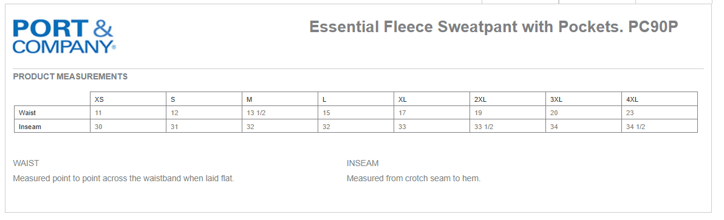Click the Port & Company logo
This screenshot has width=724, height=220.
(64, 36)
